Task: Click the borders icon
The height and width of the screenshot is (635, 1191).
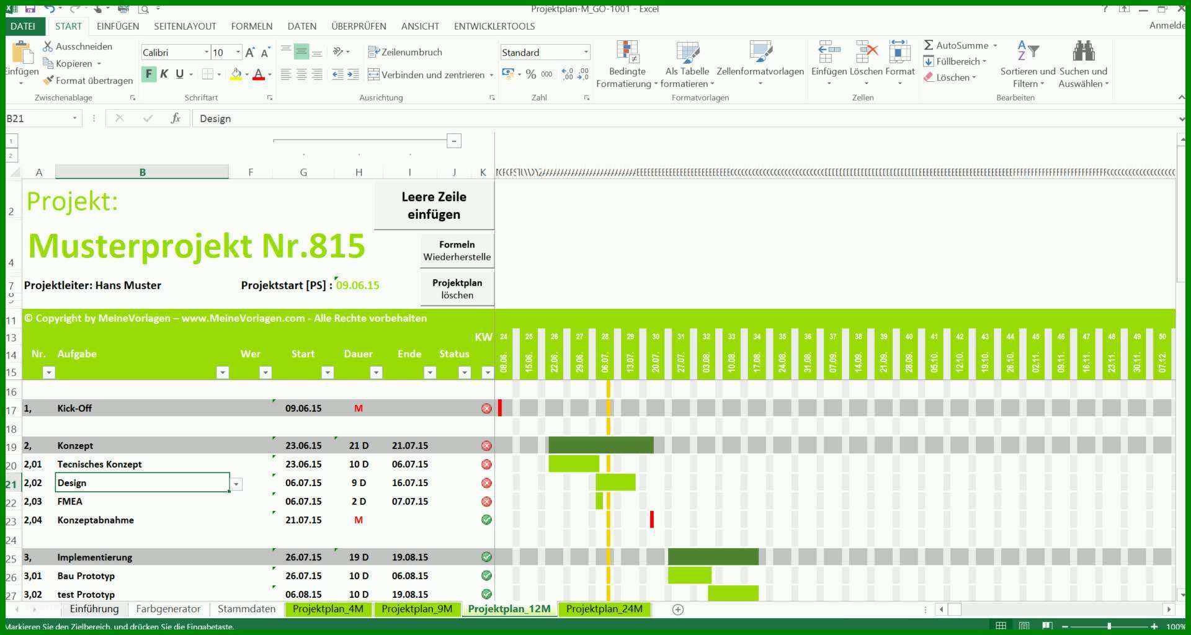Action: coord(208,74)
